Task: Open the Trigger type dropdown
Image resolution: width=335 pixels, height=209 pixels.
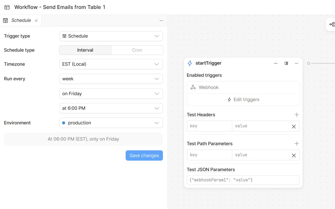Action: (111, 36)
